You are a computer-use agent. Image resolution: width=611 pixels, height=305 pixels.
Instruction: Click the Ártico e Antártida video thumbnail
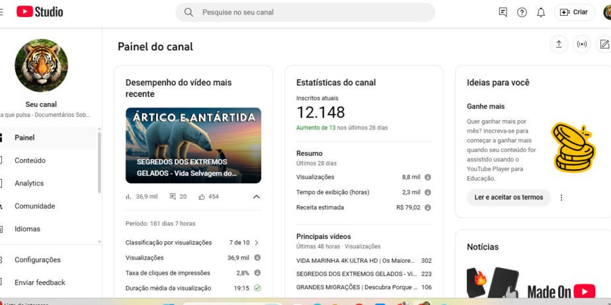pos(193,145)
